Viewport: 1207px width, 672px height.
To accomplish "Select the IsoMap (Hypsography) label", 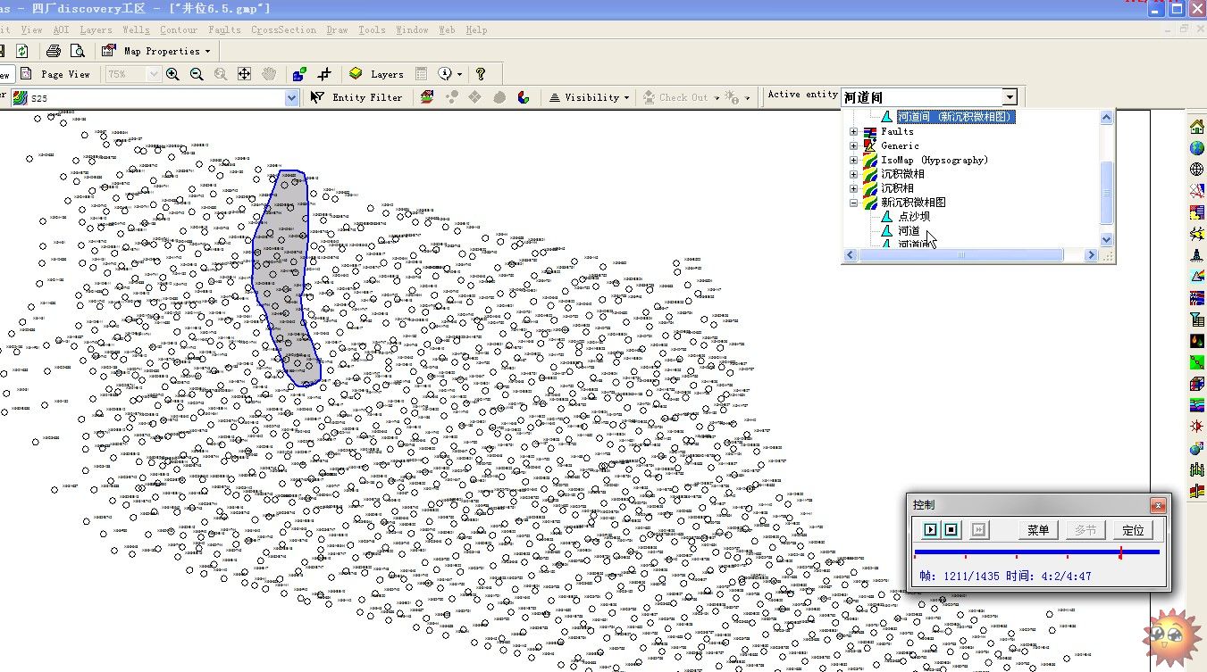I will [935, 161].
